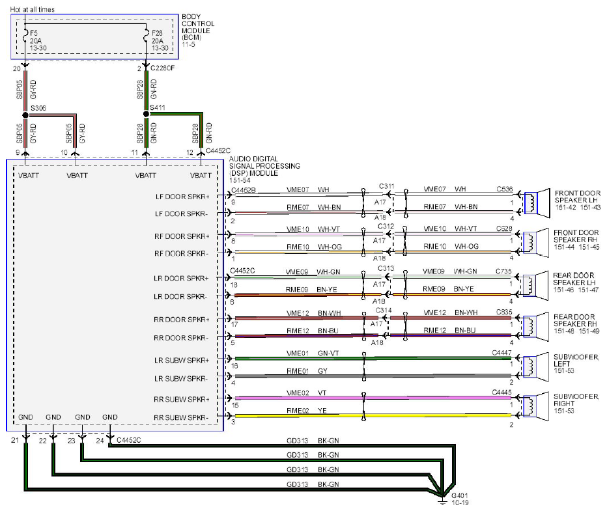The image size is (607, 511).
Task: Click the C4452B connector label
Action: coord(244,190)
